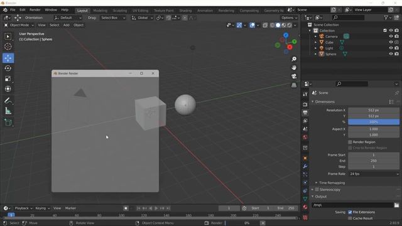Click the Pan view hand icon

point(294,68)
